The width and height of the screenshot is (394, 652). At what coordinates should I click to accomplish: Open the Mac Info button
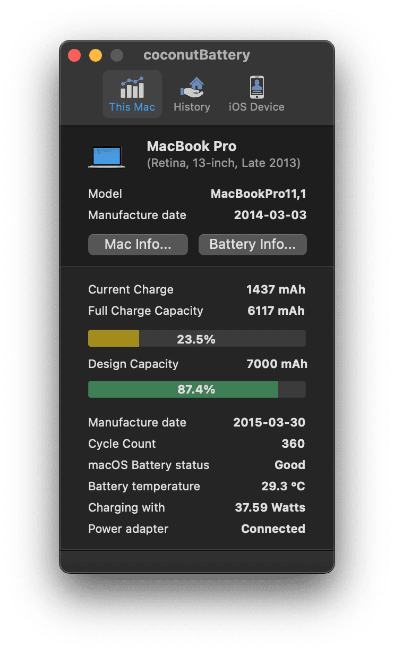tap(138, 245)
